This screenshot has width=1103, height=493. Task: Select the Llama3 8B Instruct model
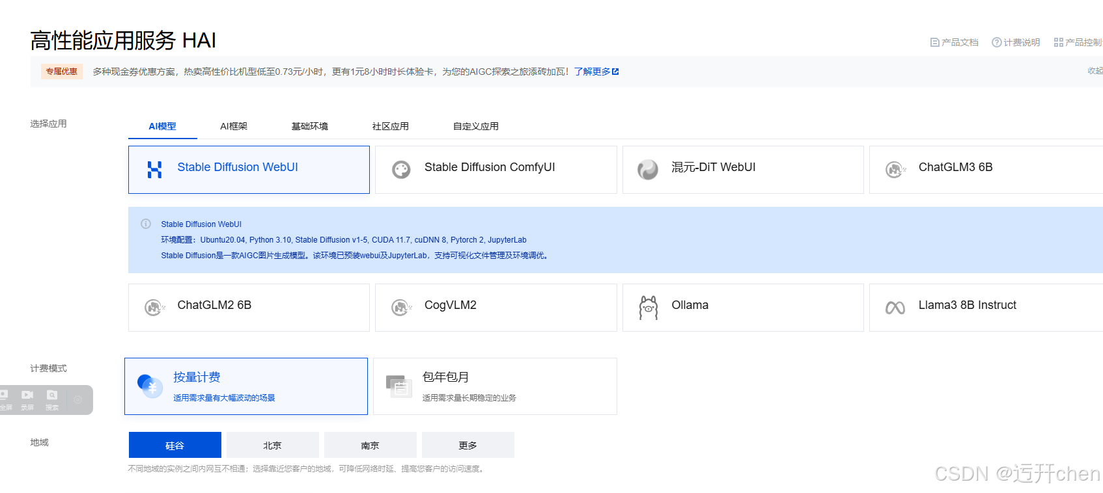click(986, 308)
